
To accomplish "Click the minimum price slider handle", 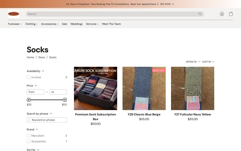I will 29,100.
